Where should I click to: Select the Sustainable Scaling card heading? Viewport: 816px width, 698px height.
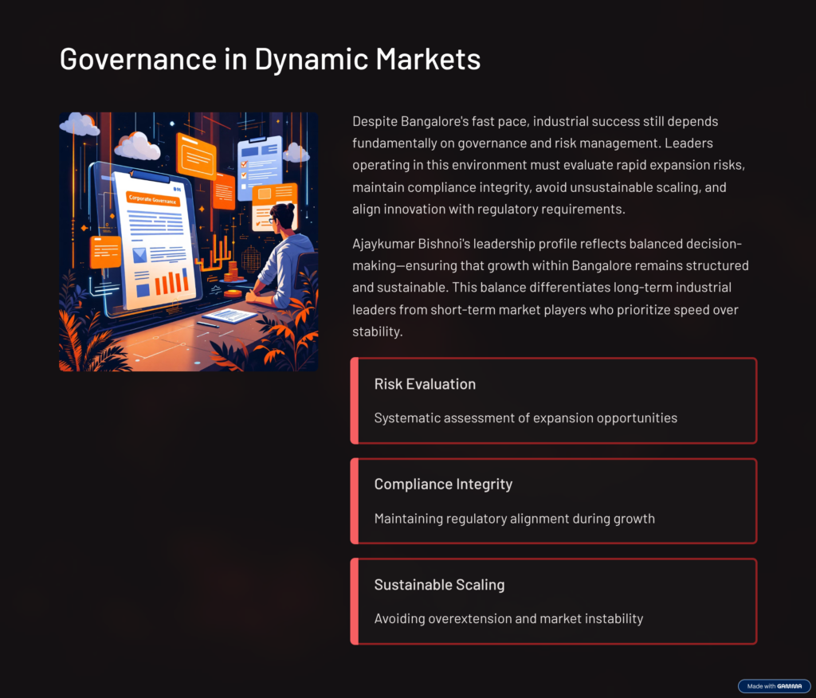pyautogui.click(x=439, y=585)
